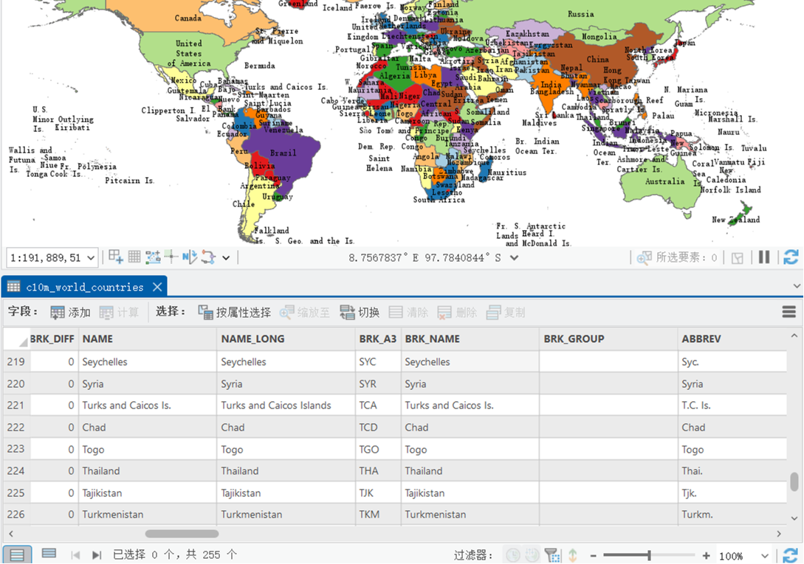Open the constraints grid tool icon
The height and width of the screenshot is (564, 804).
pos(134,257)
